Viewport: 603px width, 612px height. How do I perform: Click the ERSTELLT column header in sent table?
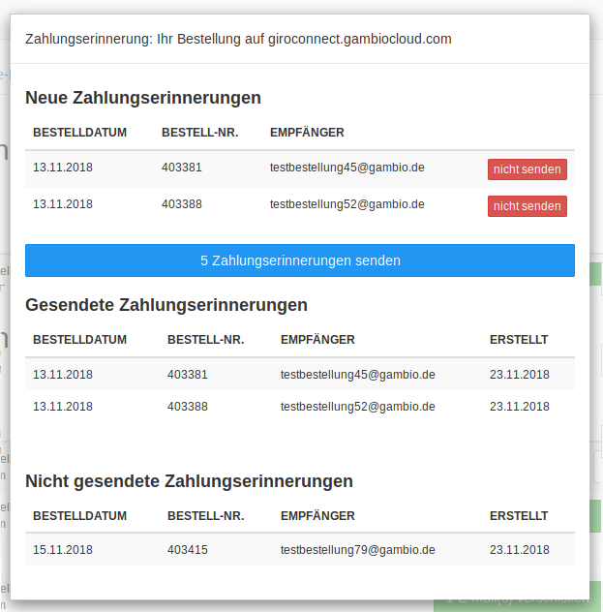click(x=519, y=340)
